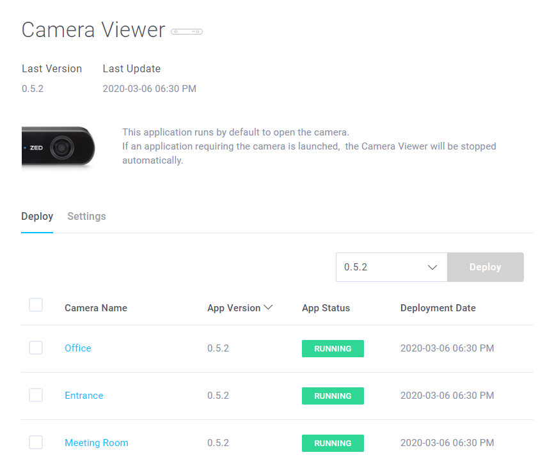Click the Last Version value 0.5.2
The image size is (545, 464).
click(x=33, y=89)
